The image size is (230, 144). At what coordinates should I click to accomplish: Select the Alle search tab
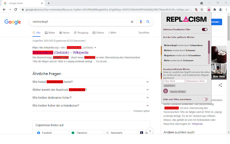pos(37,33)
